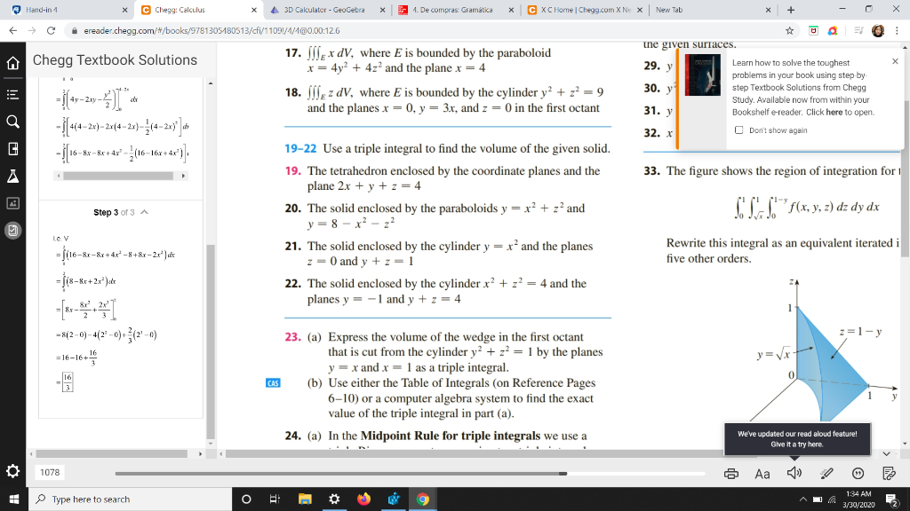Image resolution: width=910 pixels, height=511 pixels.
Task: Open the print option in the bottom toolbar
Action: [x=731, y=474]
